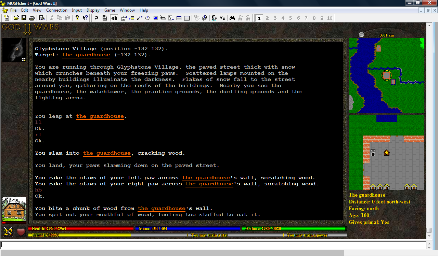Image resolution: width=438 pixels, height=256 pixels.
Task: Open aliases configuration icon with letter a
Action: 140,18
